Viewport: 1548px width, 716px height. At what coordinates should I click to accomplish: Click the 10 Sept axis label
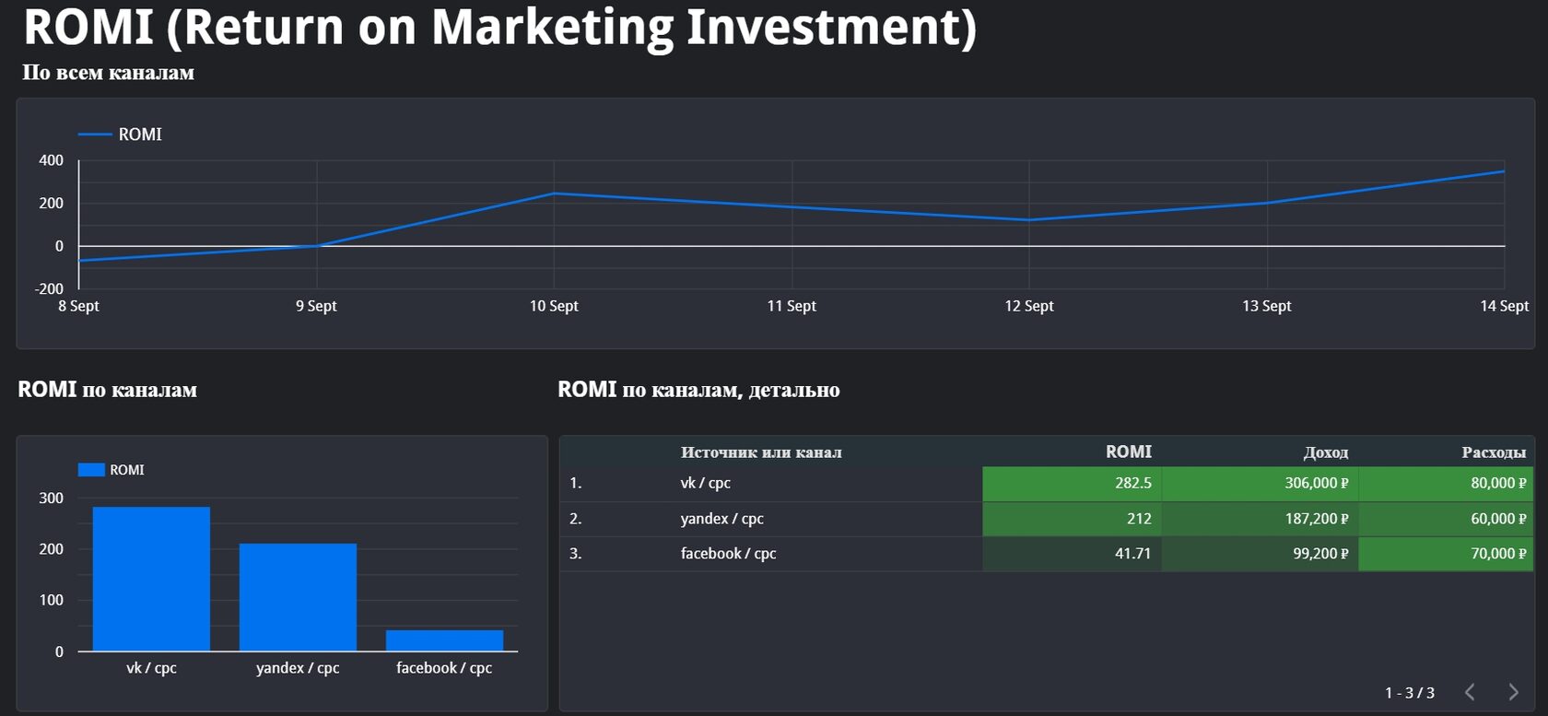coord(554,306)
